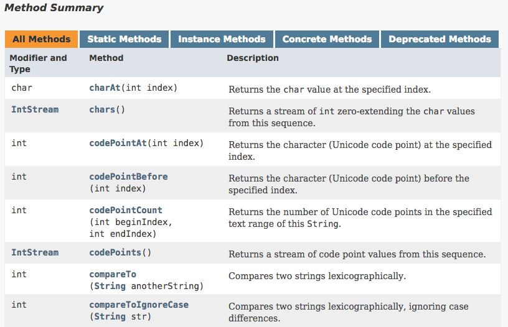Click the 'int' type in codePointCount row

tap(19, 210)
